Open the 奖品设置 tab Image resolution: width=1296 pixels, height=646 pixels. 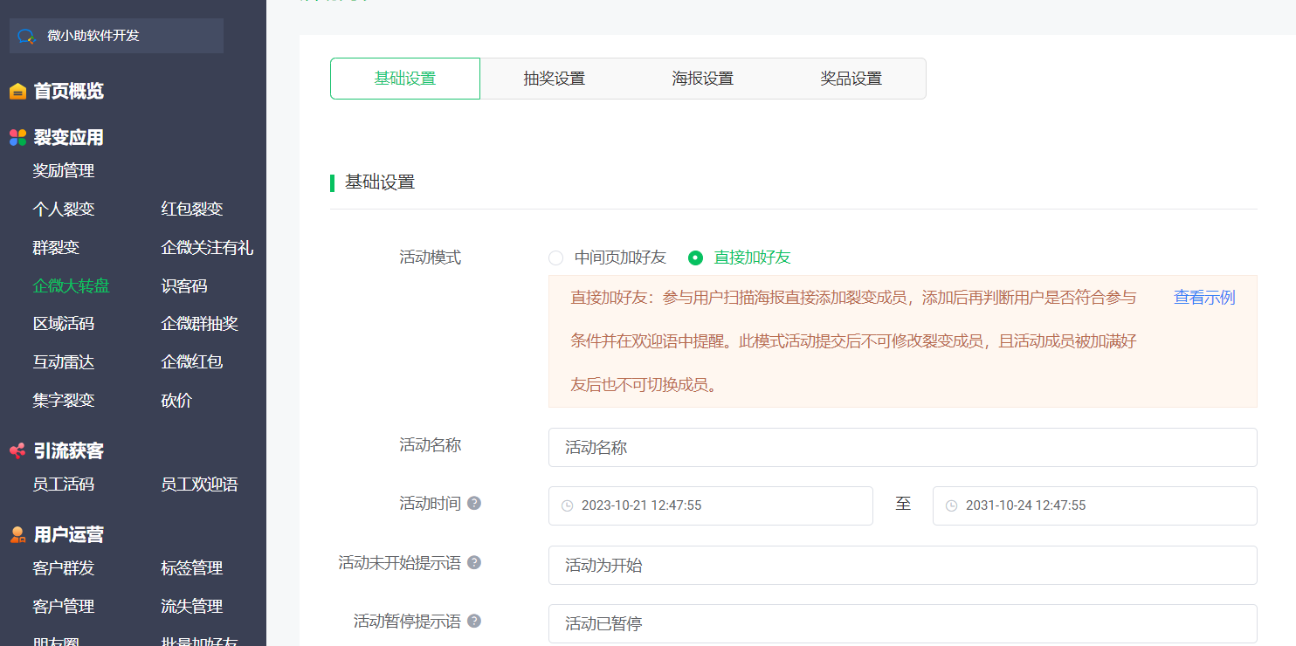(x=851, y=79)
